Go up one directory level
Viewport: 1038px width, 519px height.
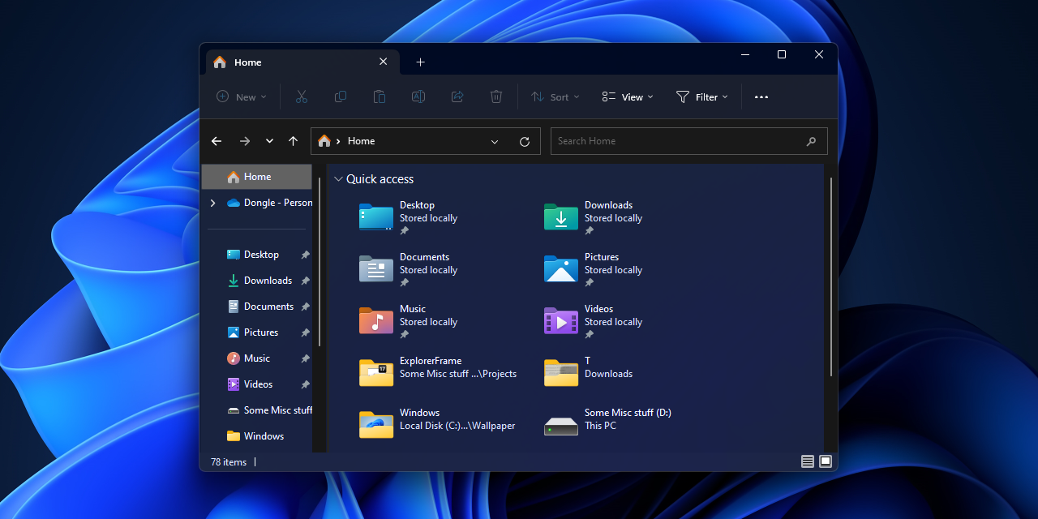click(x=293, y=141)
